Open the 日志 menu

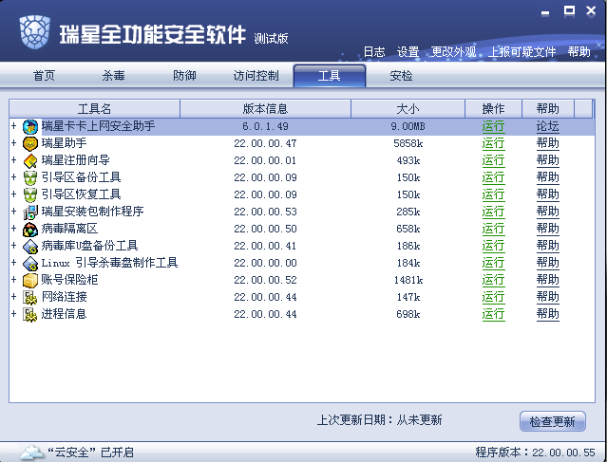click(374, 52)
